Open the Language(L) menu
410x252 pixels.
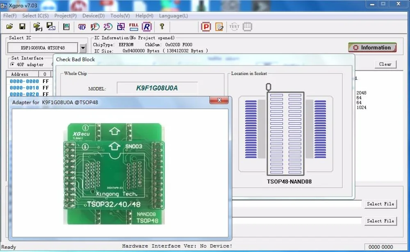tap(173, 16)
